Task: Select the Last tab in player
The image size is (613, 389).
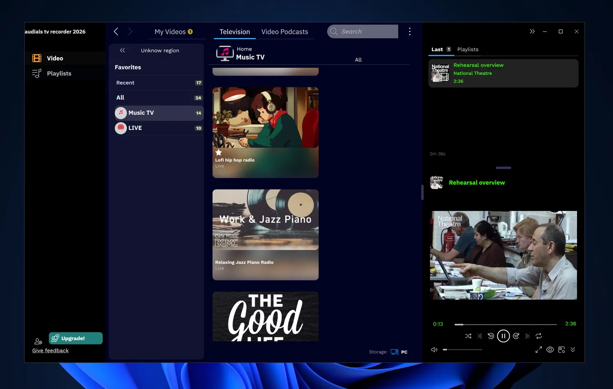Action: (441, 49)
